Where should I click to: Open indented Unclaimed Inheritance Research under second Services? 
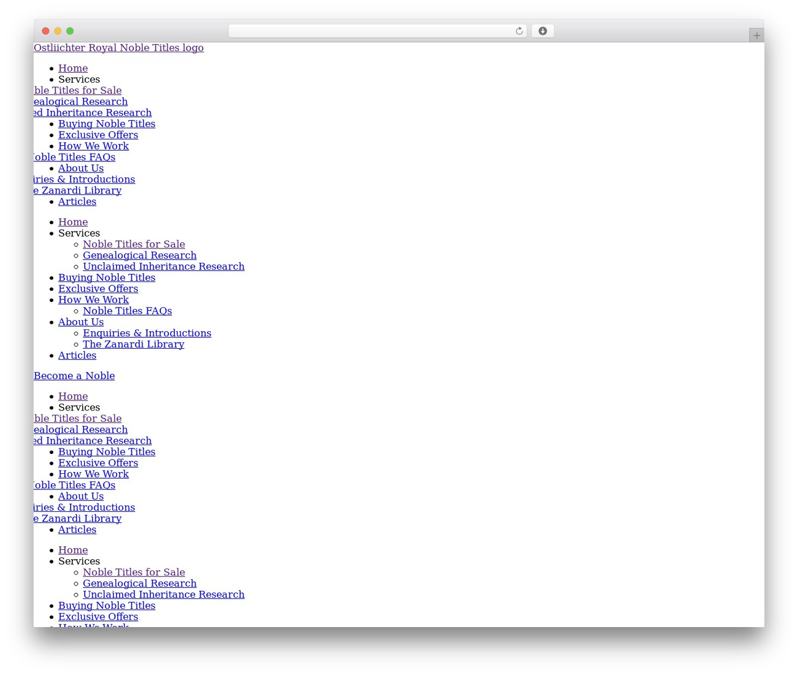click(163, 267)
